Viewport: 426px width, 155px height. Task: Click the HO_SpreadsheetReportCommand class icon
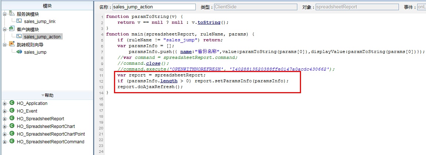[x=12, y=141]
